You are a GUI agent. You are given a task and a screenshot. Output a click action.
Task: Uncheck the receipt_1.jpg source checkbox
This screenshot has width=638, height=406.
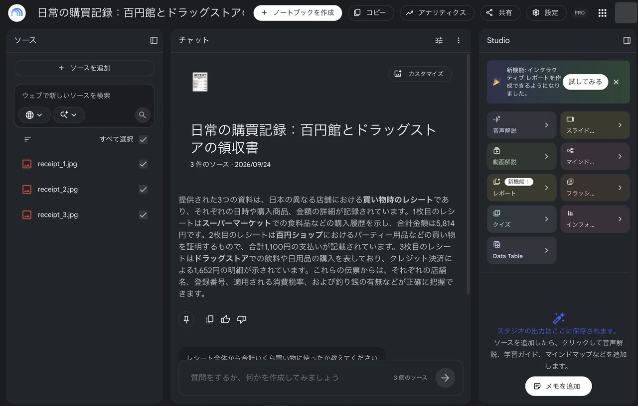143,164
